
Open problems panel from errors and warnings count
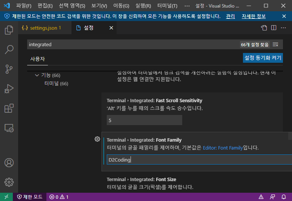[59, 197]
